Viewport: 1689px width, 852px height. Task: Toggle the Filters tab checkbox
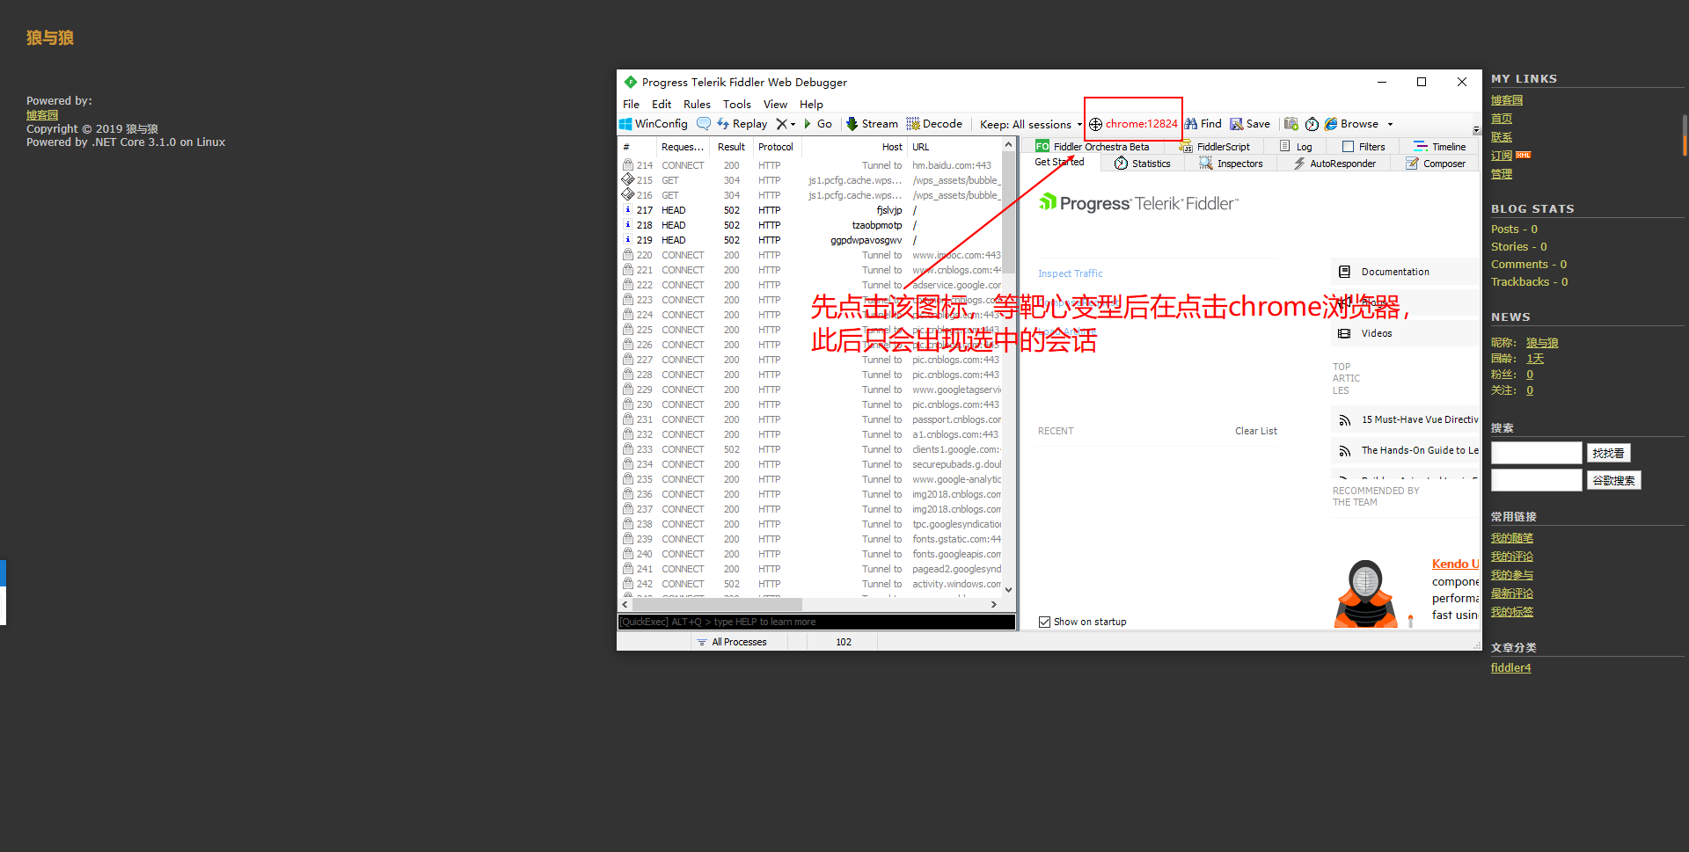(x=1348, y=147)
